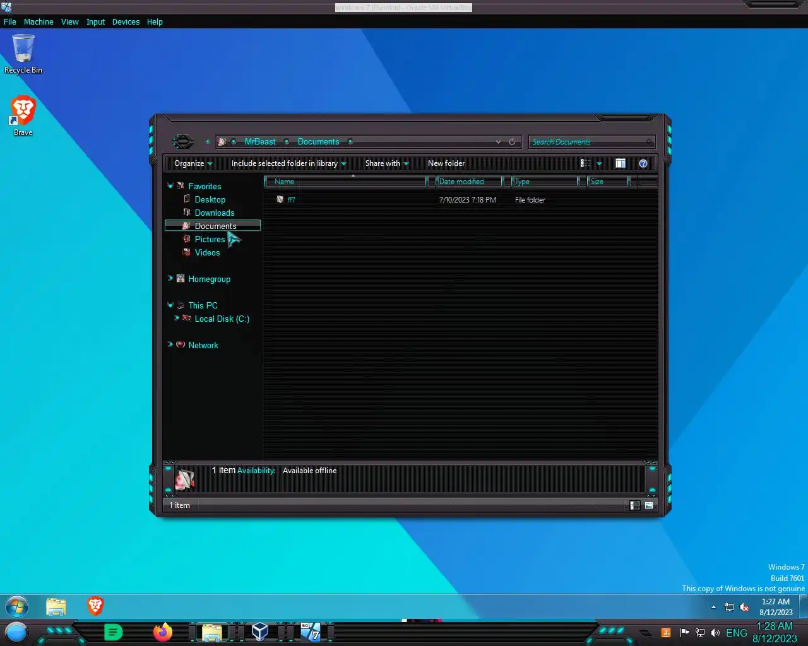Refresh the Documents folder via address bar
The image size is (808, 646).
tap(512, 142)
